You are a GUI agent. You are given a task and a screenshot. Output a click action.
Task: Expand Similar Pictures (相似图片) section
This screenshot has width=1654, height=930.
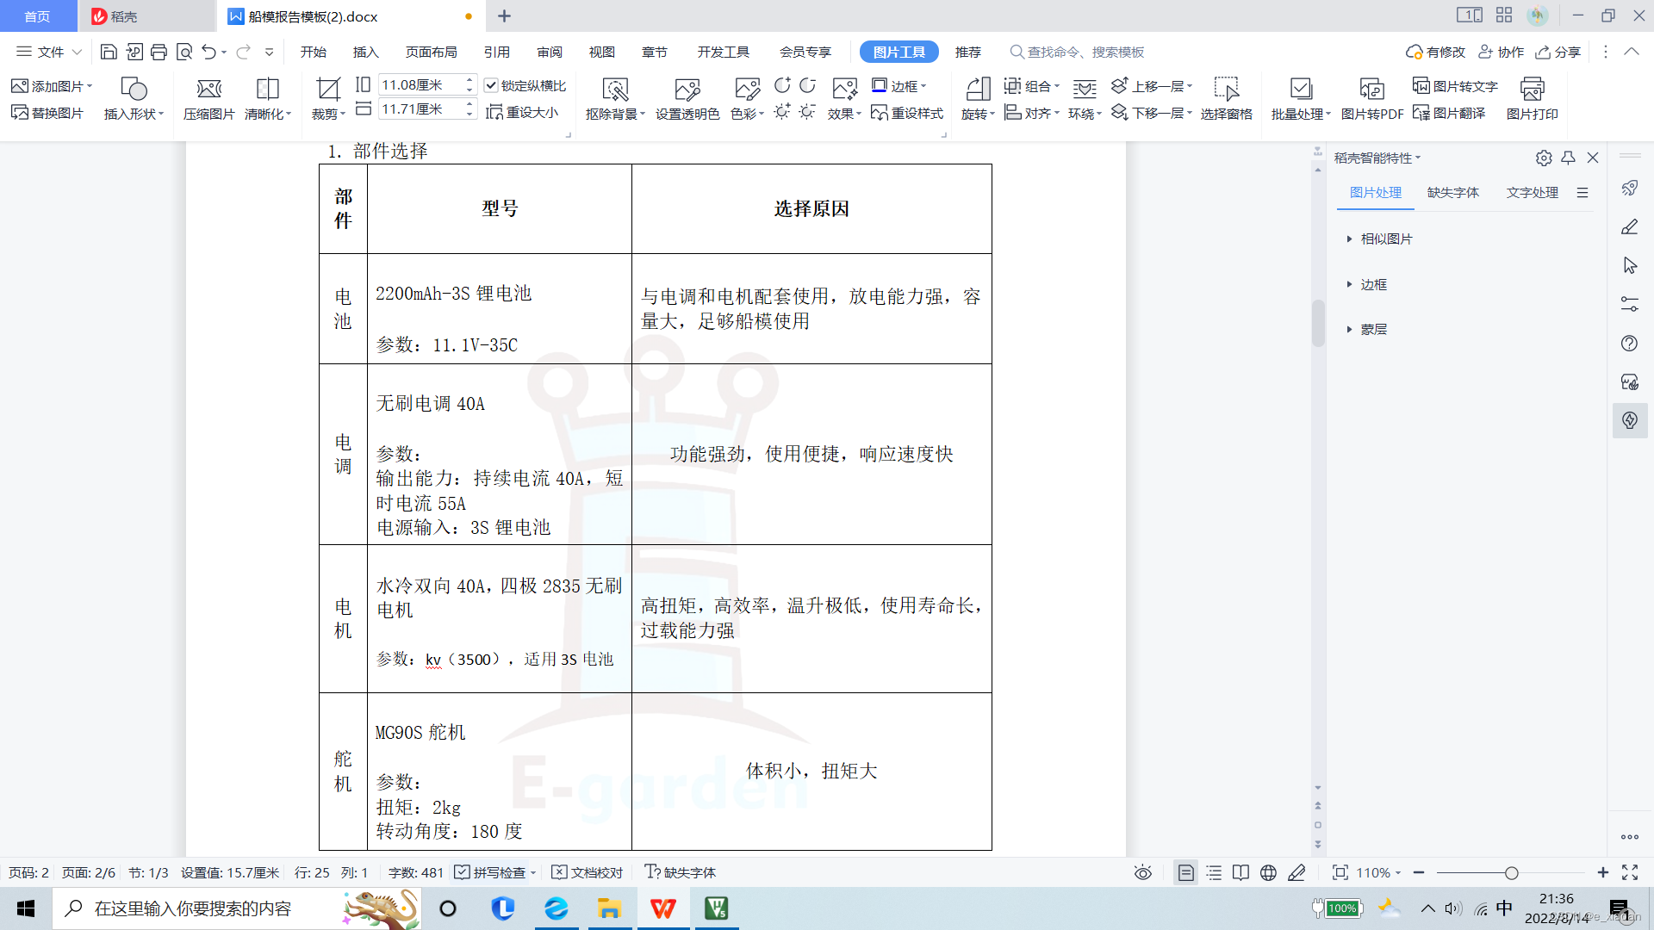pyautogui.click(x=1385, y=239)
